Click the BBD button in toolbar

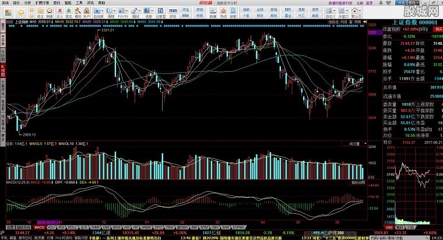click(185, 16)
